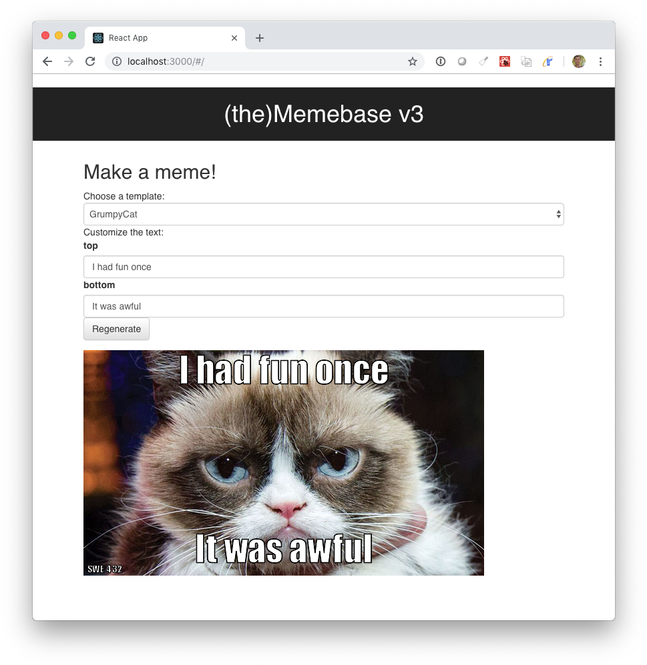This screenshot has height=665, width=647.
Task: Open the red paw extension icon
Action: click(505, 62)
